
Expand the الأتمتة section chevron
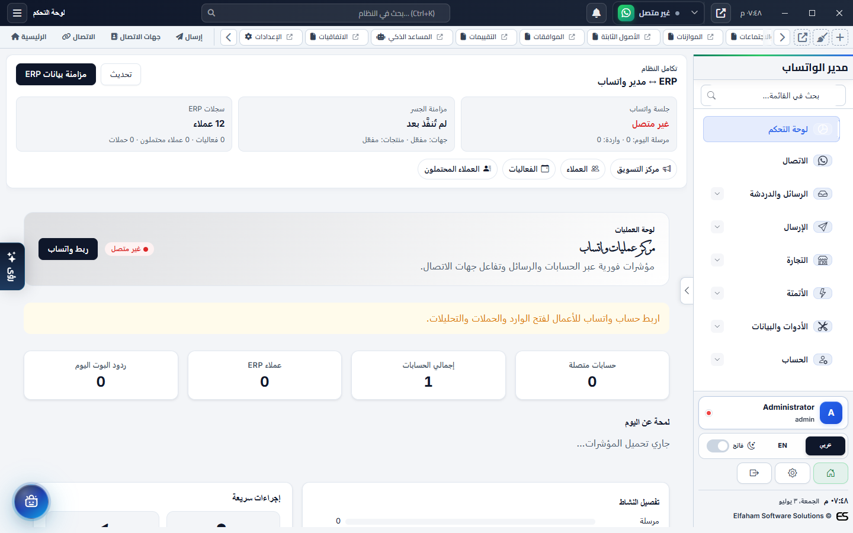[x=717, y=293]
